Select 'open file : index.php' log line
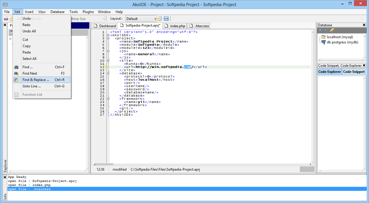369x203 pixels. pyautogui.click(x=29, y=185)
